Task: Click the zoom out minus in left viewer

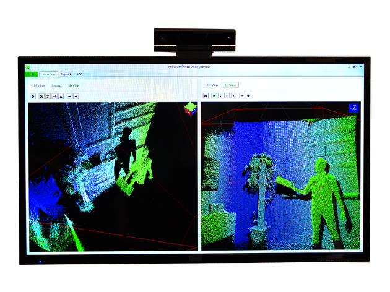Action: coord(69,96)
